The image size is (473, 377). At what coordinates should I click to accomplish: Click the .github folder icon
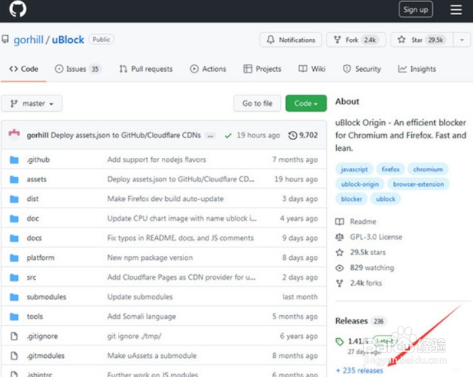tap(14, 159)
